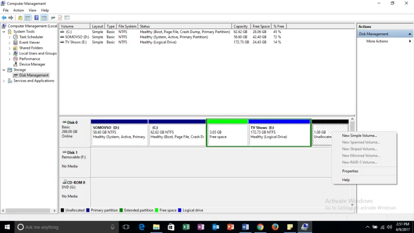Viewport: 414px width, 233px height.
Task: Choose Properties from context menu
Action: (x=350, y=171)
